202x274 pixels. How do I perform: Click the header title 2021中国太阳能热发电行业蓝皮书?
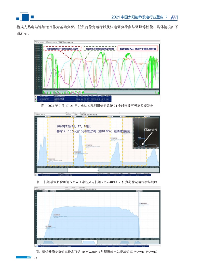pos(139,17)
